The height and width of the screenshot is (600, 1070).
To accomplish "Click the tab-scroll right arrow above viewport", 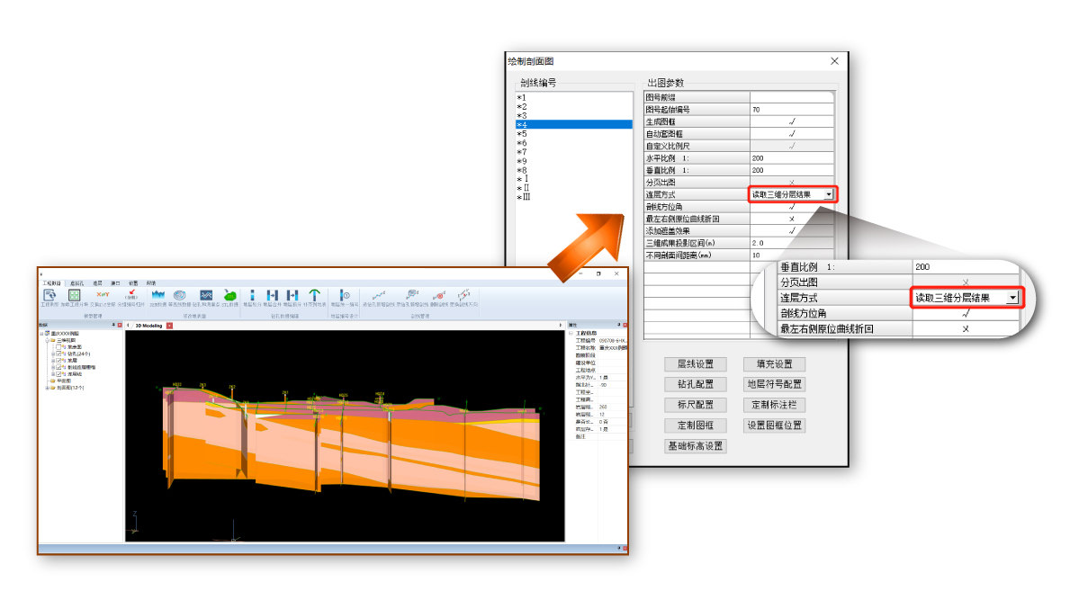I will (561, 326).
